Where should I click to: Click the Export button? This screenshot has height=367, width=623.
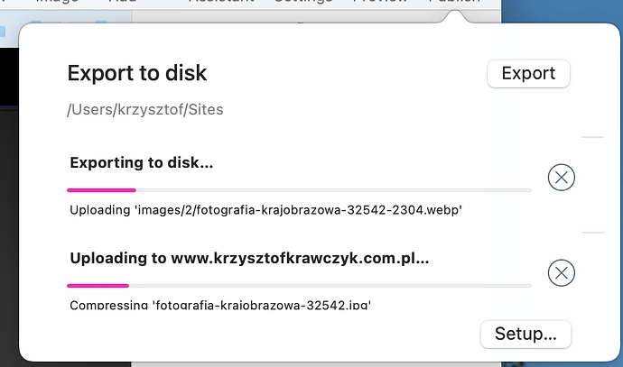[x=528, y=74]
